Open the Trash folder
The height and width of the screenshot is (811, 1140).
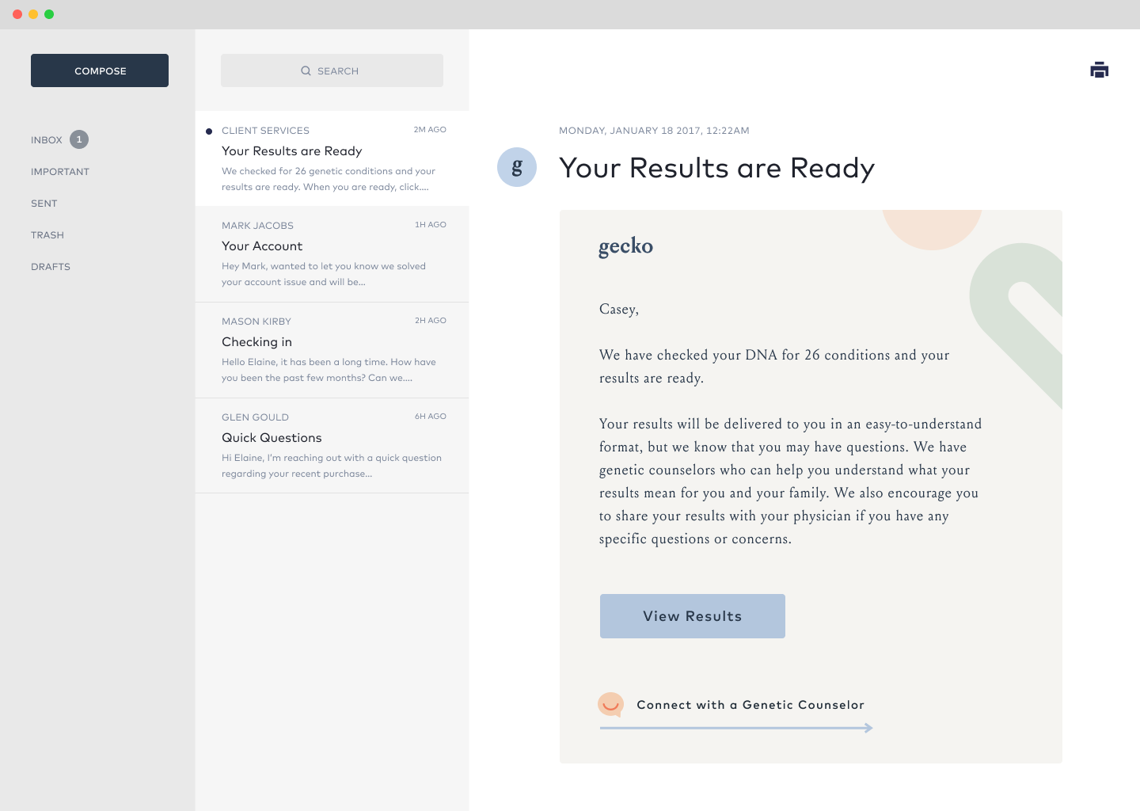point(47,234)
